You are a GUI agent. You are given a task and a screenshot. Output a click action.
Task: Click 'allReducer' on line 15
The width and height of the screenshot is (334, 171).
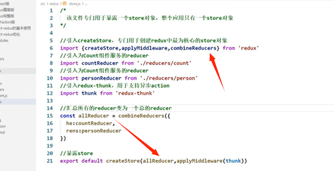94,116
